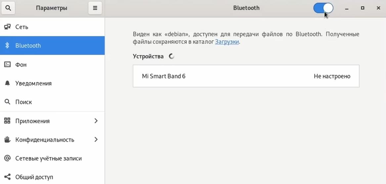
Task: Click the Bluetooth symbol in the sidebar
Action: coord(7,46)
